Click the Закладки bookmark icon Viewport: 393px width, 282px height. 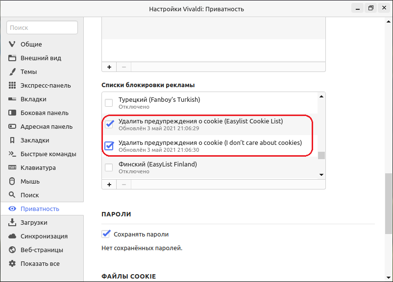[12, 140]
